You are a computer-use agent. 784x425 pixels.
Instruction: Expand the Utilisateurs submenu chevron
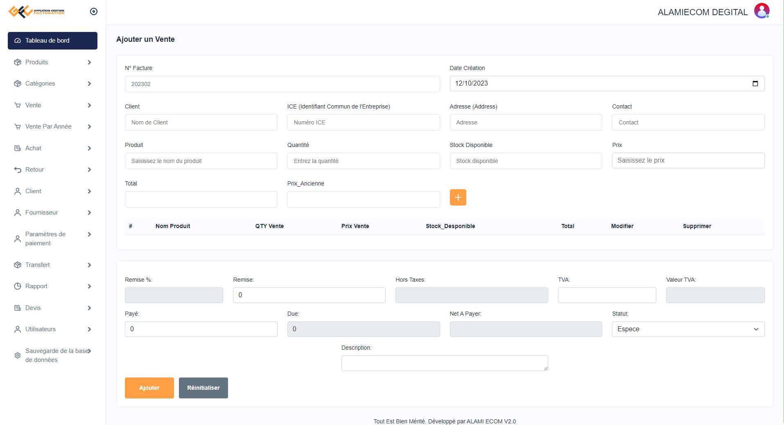(89, 329)
